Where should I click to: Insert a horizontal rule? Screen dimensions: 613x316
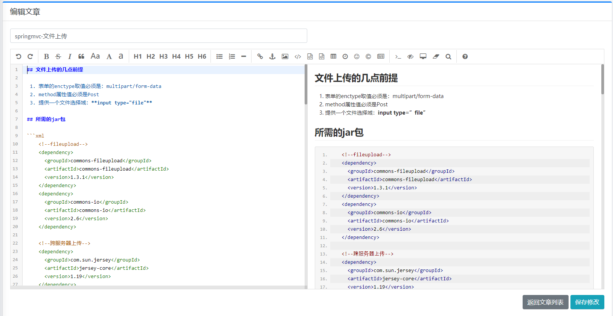244,56
